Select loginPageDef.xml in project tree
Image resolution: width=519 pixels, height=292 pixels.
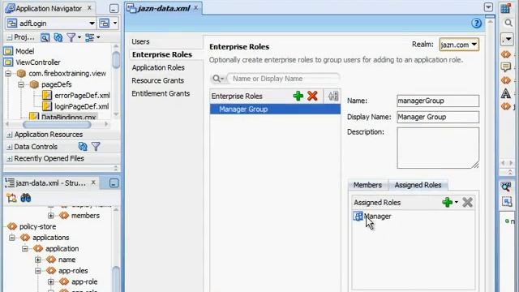(x=81, y=106)
